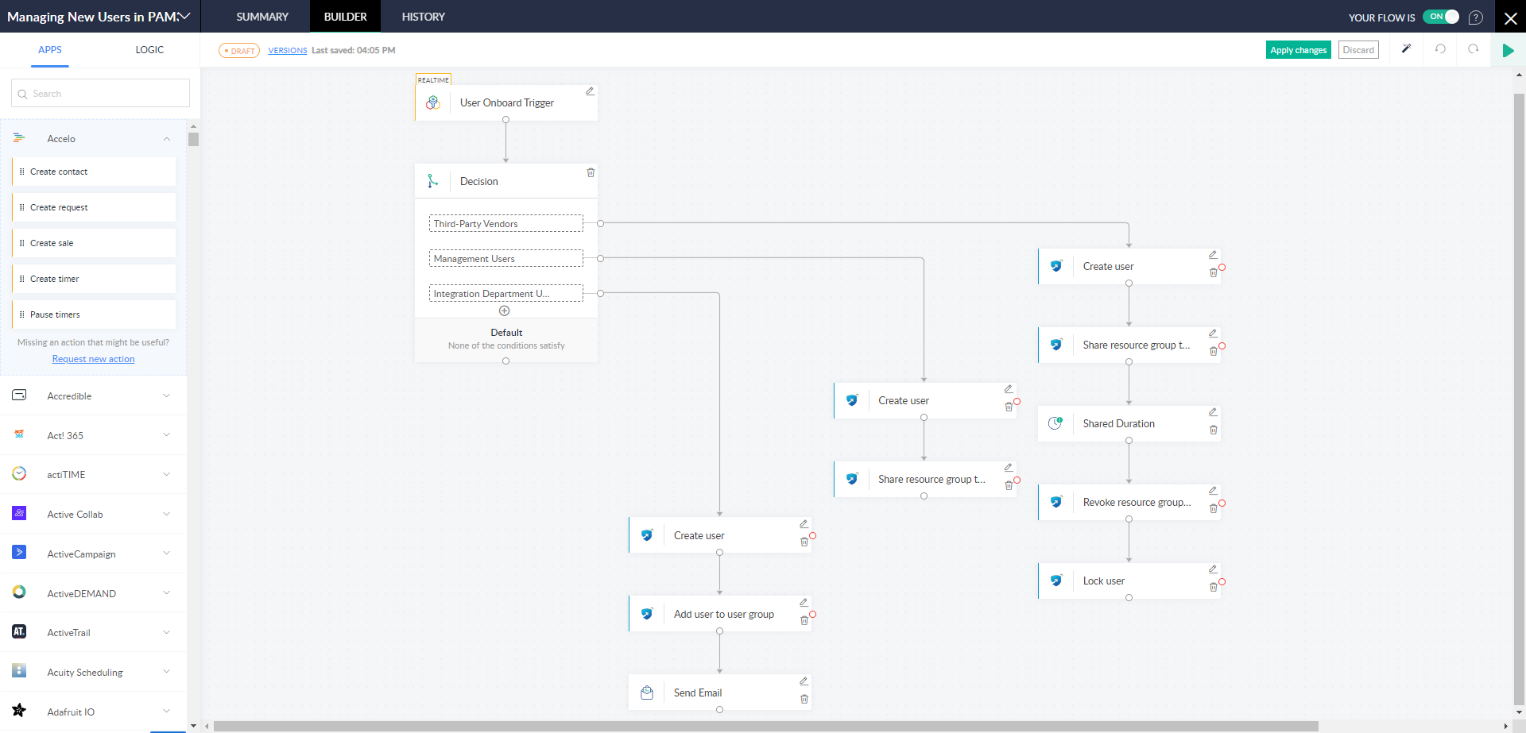
Task: Expand the ActiveCampaign app section
Action: pyautogui.click(x=167, y=553)
